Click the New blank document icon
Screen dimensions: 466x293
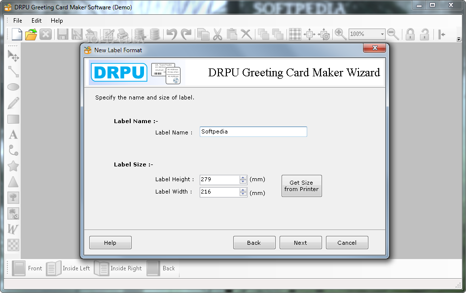[x=17, y=34]
